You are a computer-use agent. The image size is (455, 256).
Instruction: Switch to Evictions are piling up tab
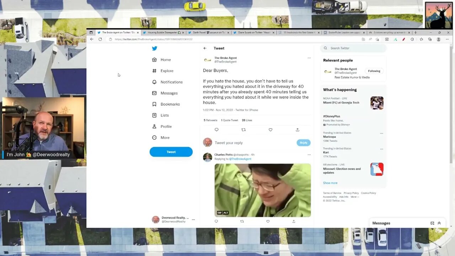[389, 32]
